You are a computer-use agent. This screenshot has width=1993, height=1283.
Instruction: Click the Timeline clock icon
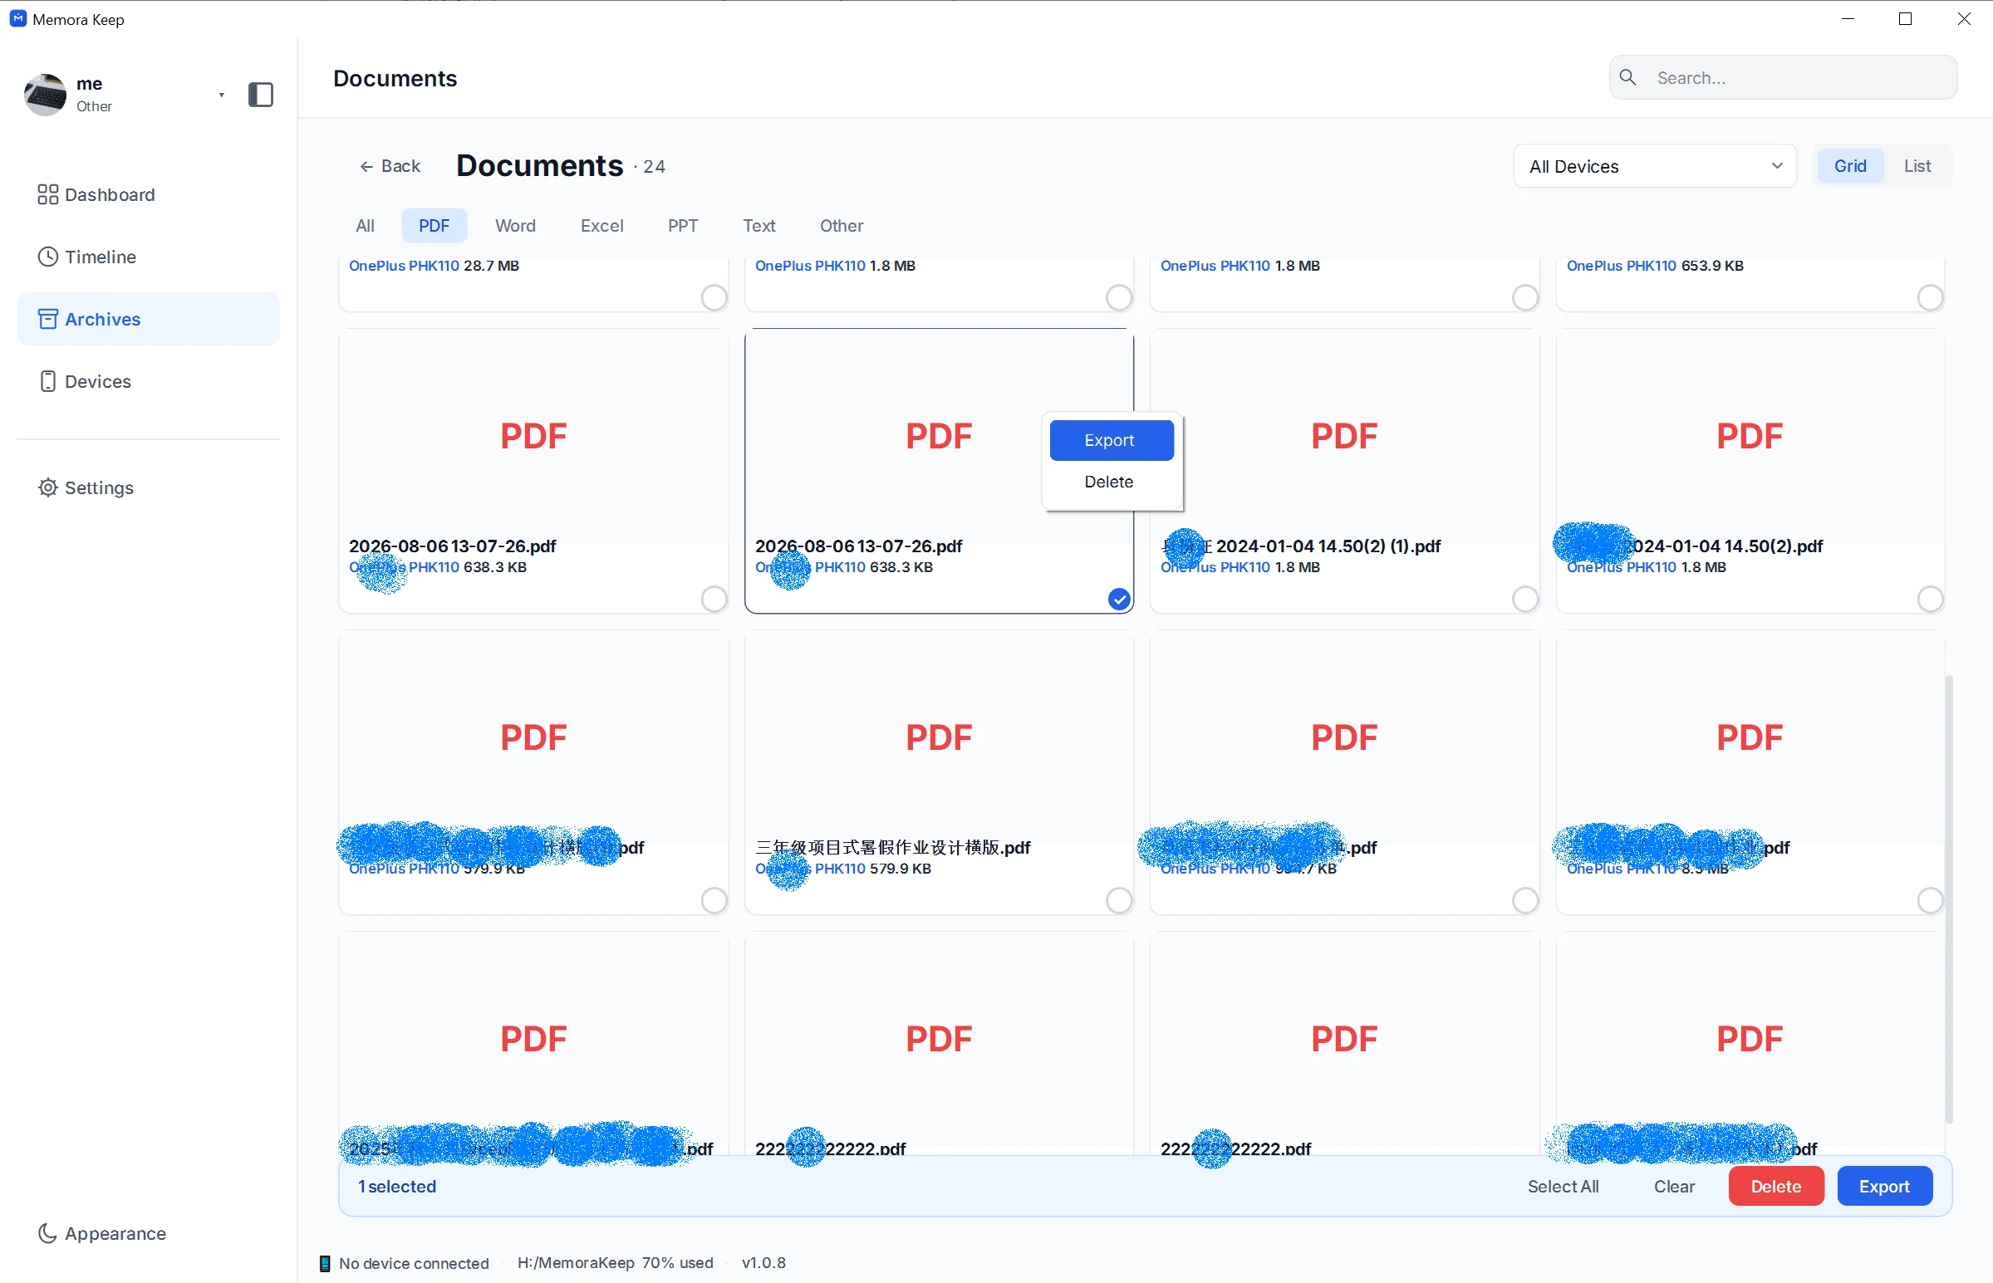point(47,257)
